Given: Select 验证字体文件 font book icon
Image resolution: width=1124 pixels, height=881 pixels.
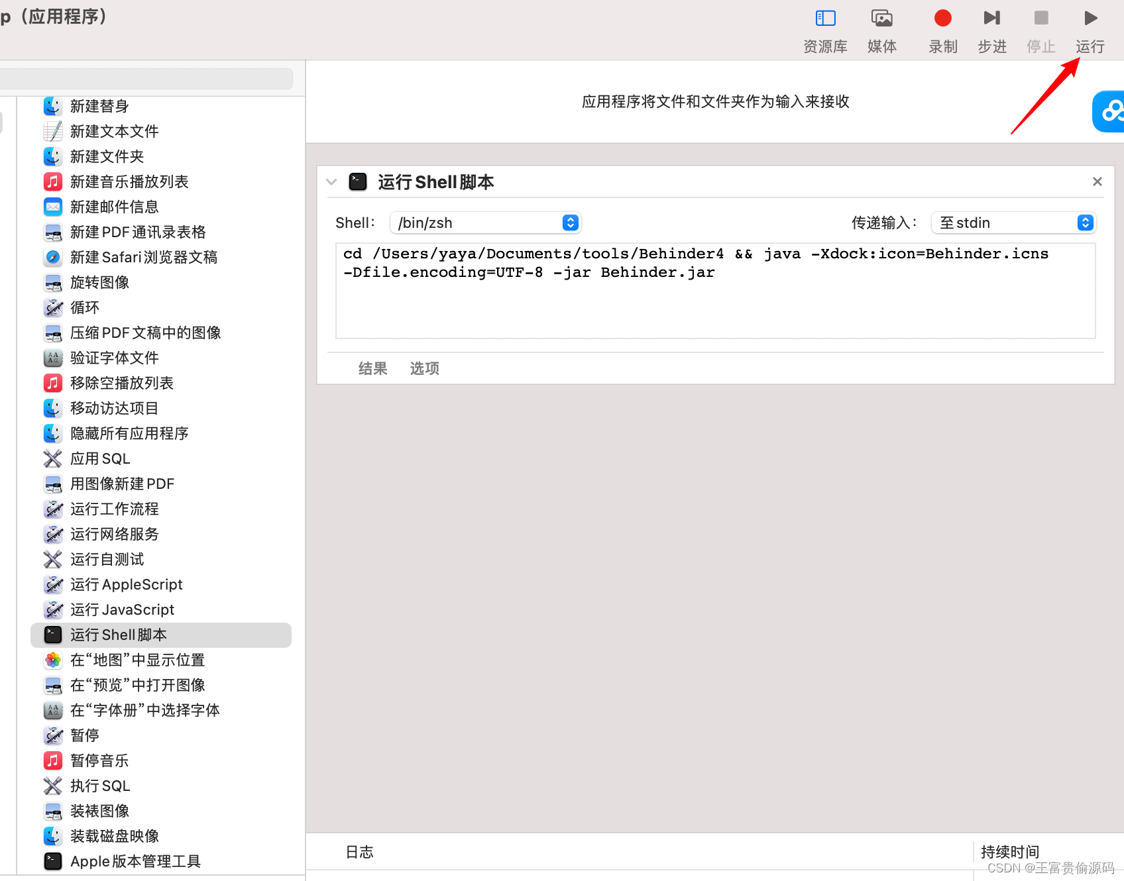Looking at the screenshot, I should (53, 358).
